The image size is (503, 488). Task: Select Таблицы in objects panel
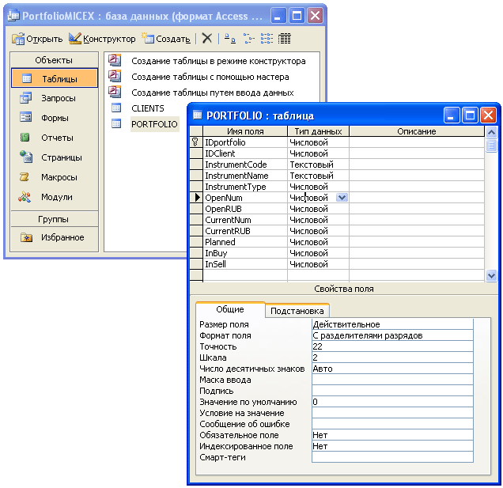[55, 78]
